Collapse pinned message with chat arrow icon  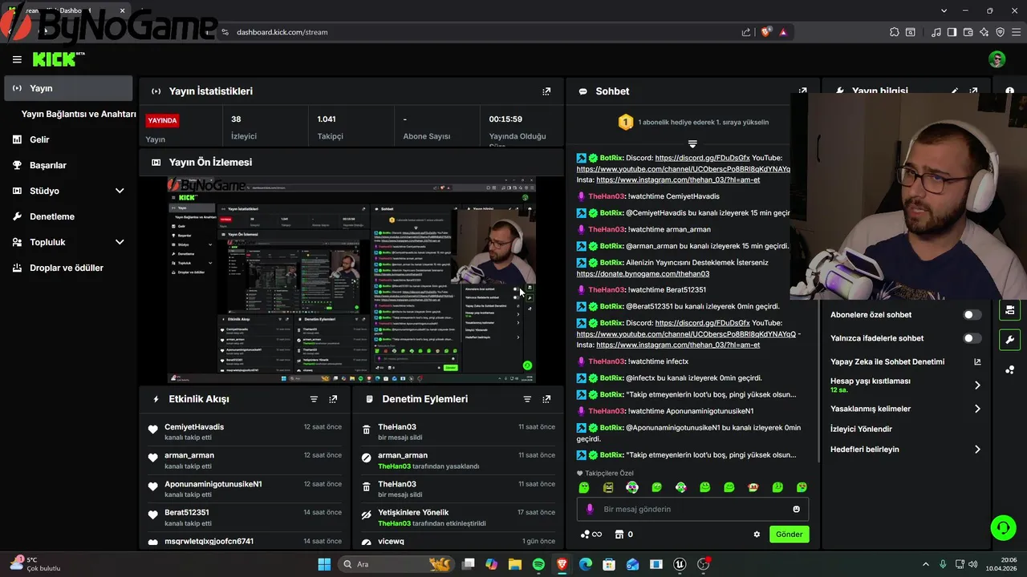tap(692, 143)
